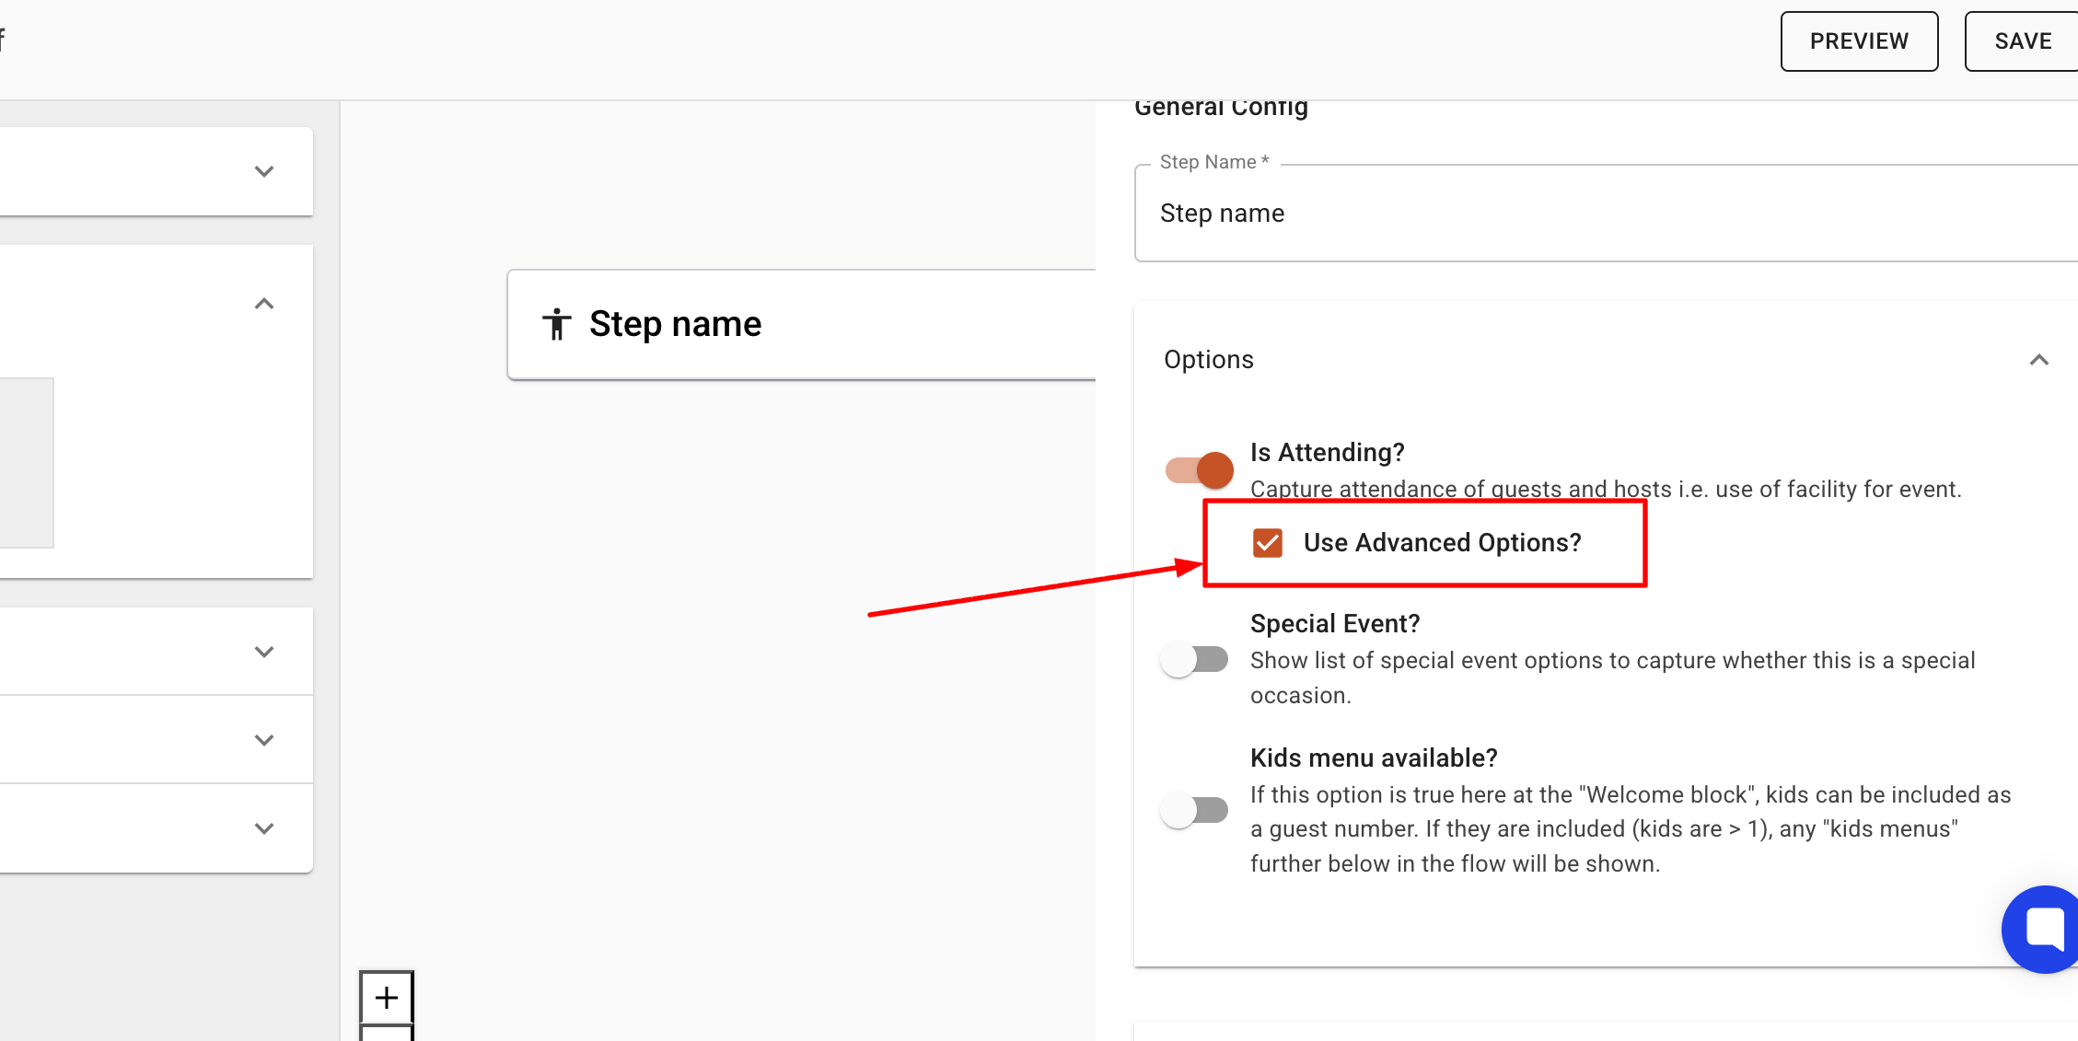Image resolution: width=2078 pixels, height=1041 pixels.
Task: Click the PREVIEW button
Action: [1858, 41]
